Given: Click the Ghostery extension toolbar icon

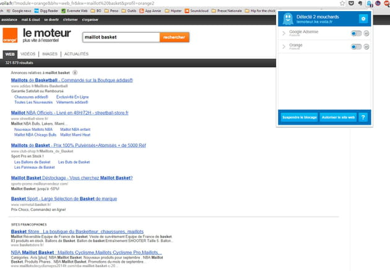Looking at the screenshot, I should pyautogui.click(x=369, y=4).
